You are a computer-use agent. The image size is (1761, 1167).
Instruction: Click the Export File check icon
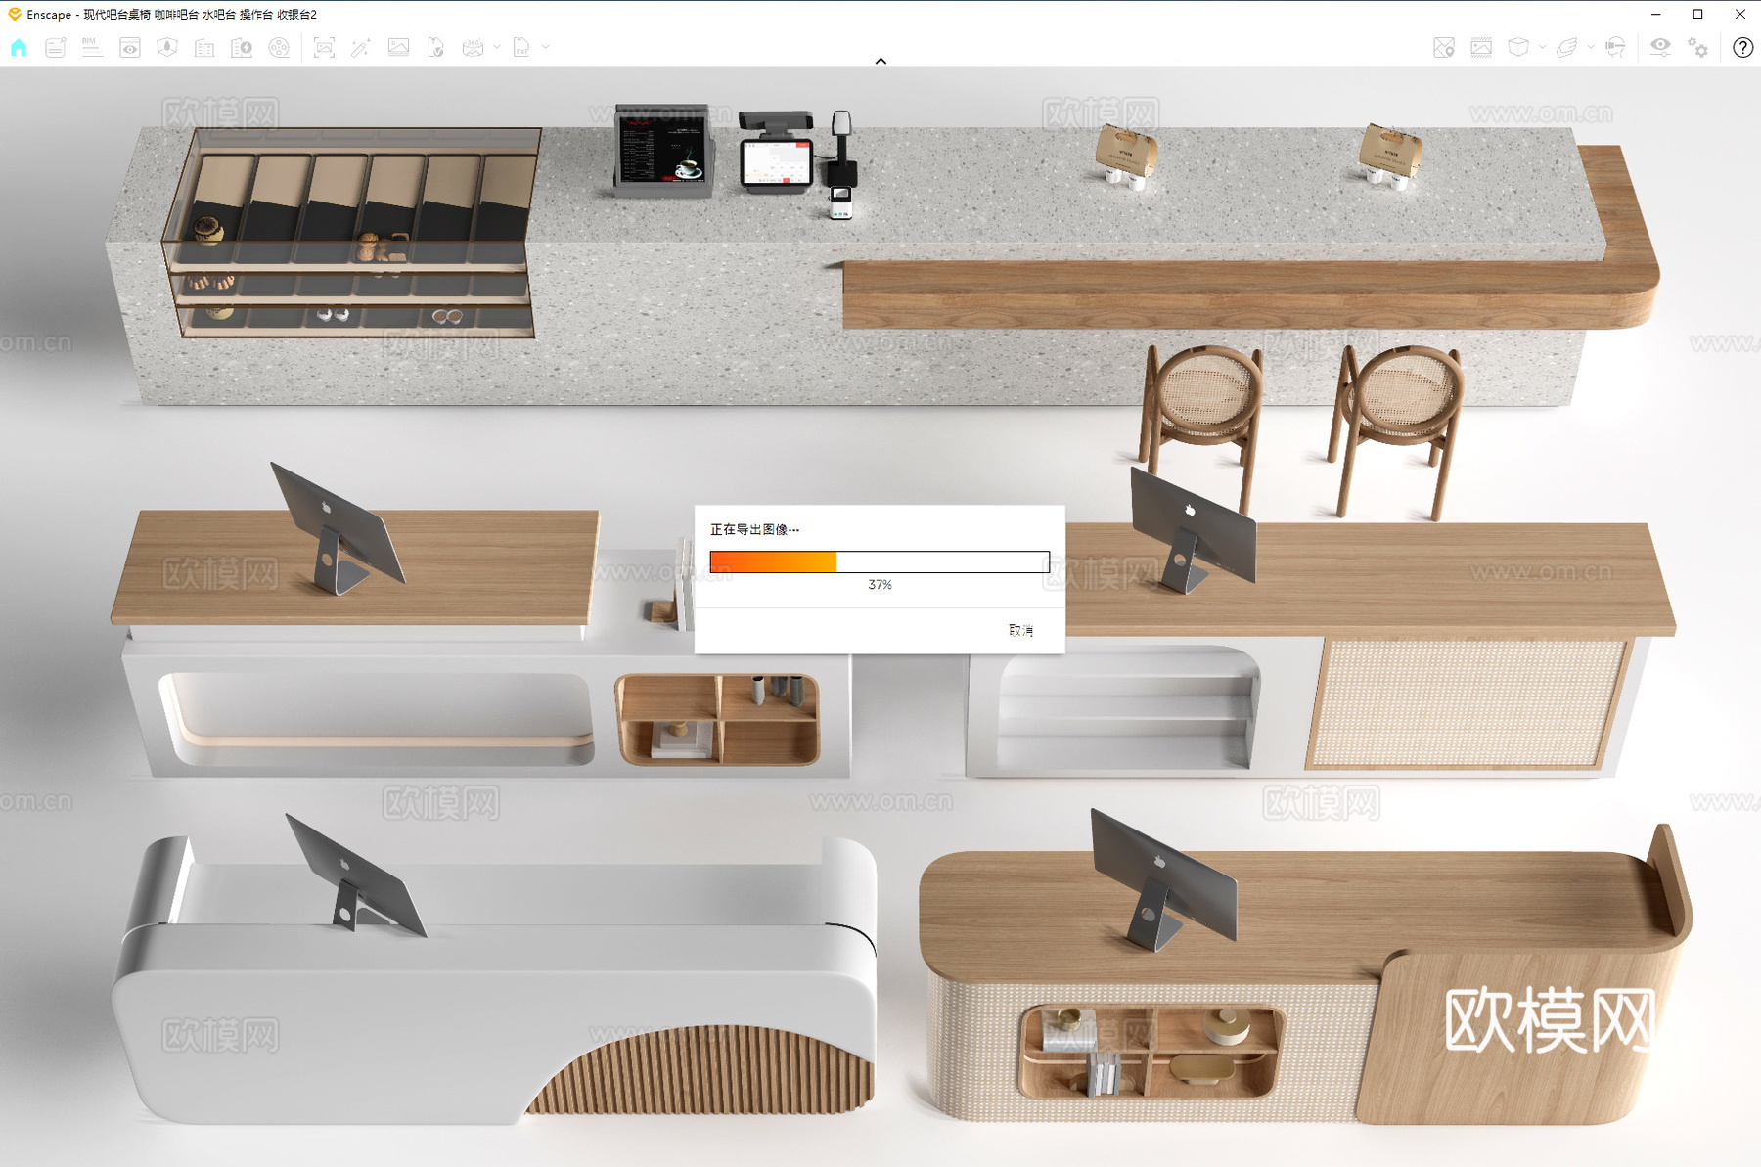[435, 47]
